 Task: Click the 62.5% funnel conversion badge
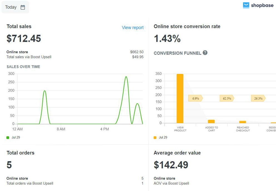point(227,98)
